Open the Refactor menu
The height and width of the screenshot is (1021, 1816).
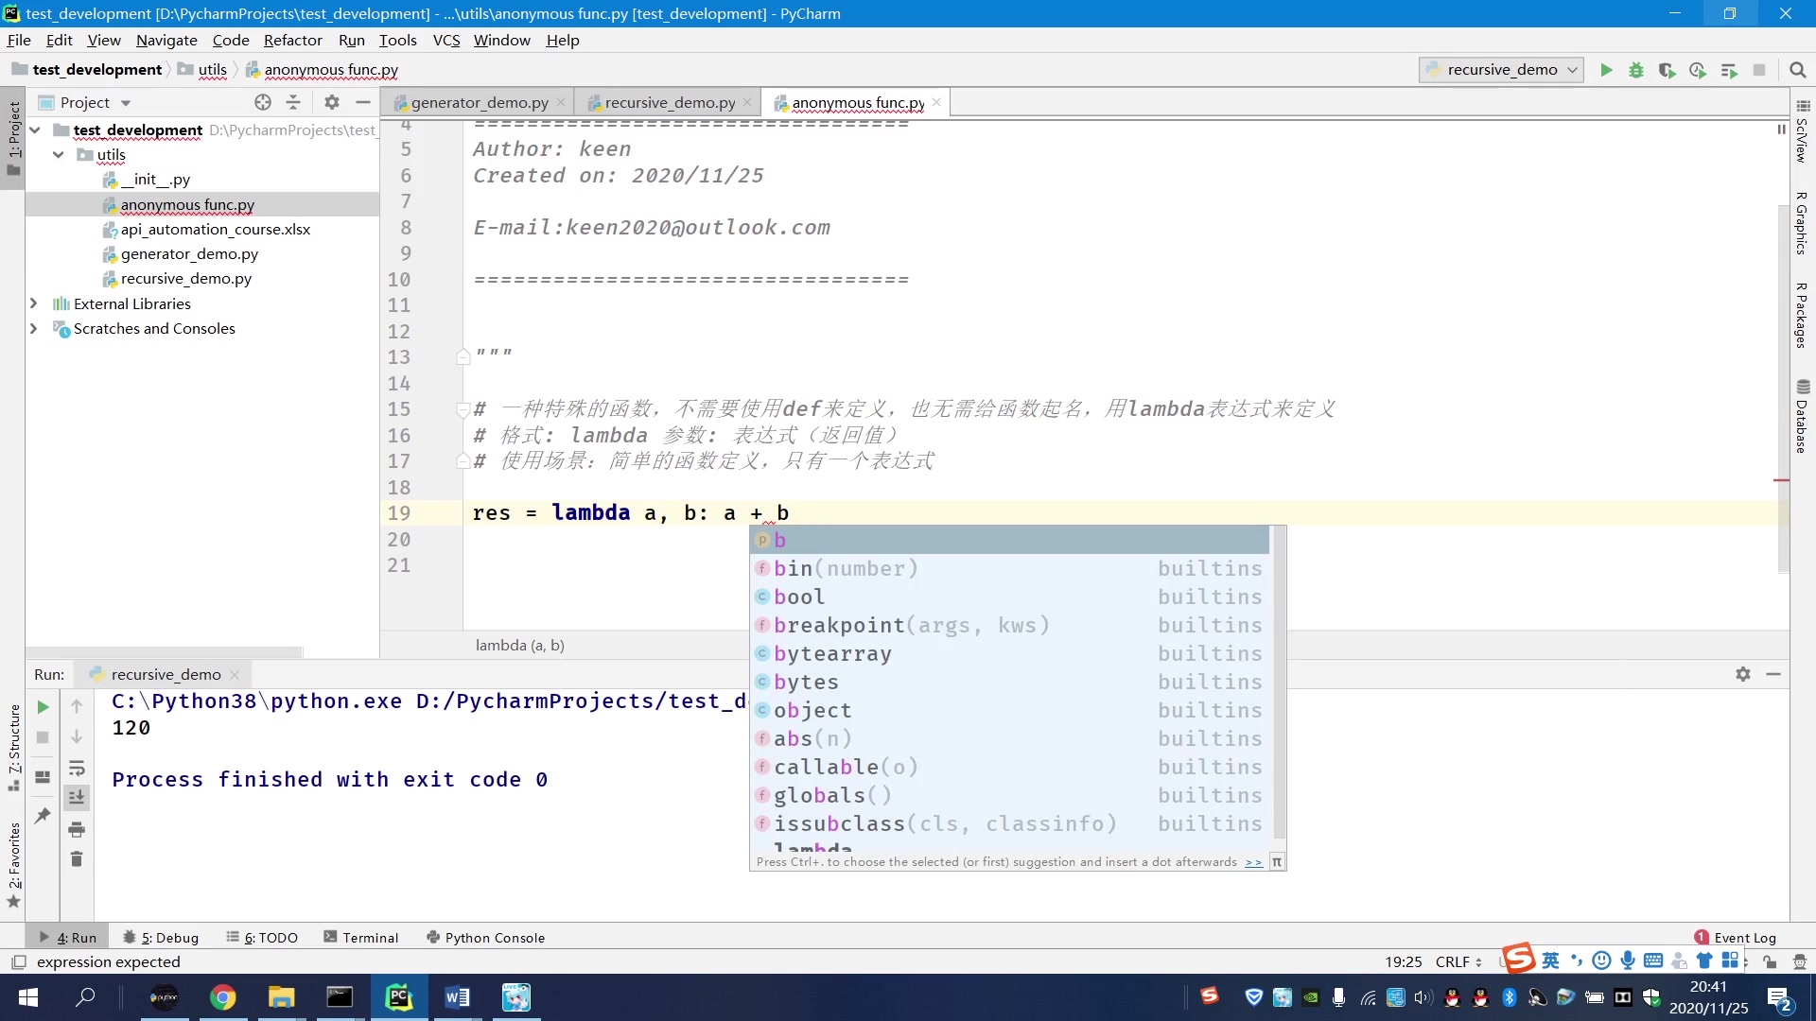[292, 40]
